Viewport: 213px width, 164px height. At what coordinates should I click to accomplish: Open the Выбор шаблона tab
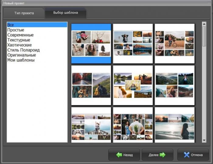click(x=65, y=13)
